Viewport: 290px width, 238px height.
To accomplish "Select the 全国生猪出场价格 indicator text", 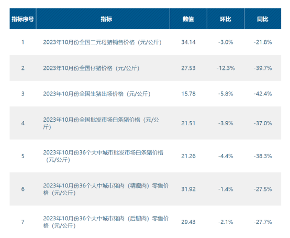I will (97, 94).
